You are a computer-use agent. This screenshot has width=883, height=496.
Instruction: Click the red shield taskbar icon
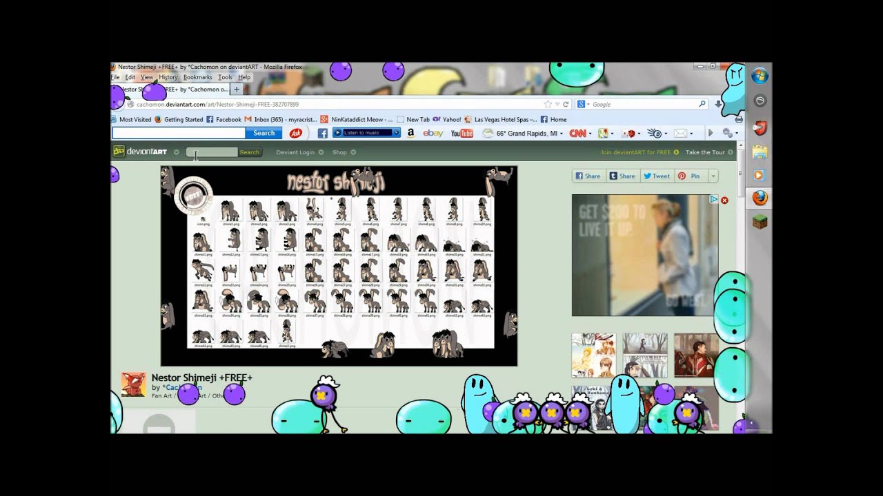[760, 127]
